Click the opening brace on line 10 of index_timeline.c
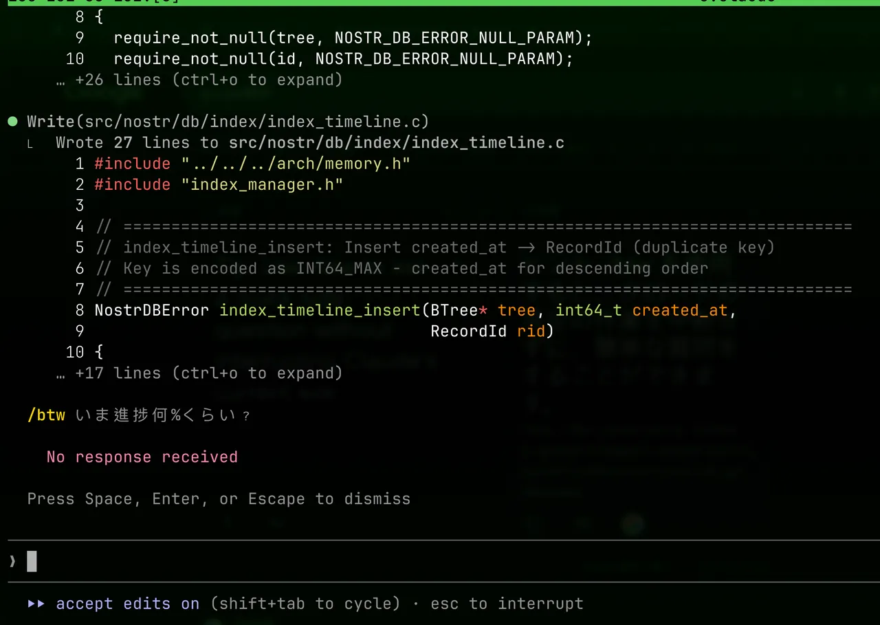 coord(99,353)
